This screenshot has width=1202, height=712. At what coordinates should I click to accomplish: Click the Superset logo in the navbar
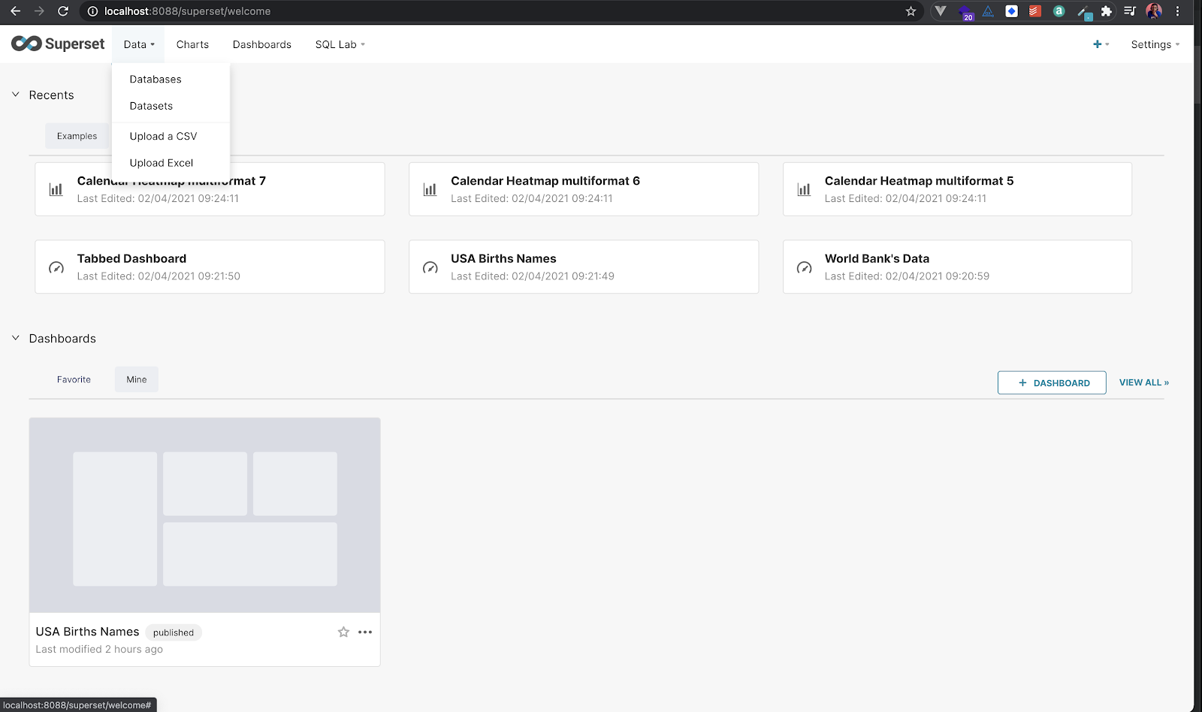click(x=57, y=44)
